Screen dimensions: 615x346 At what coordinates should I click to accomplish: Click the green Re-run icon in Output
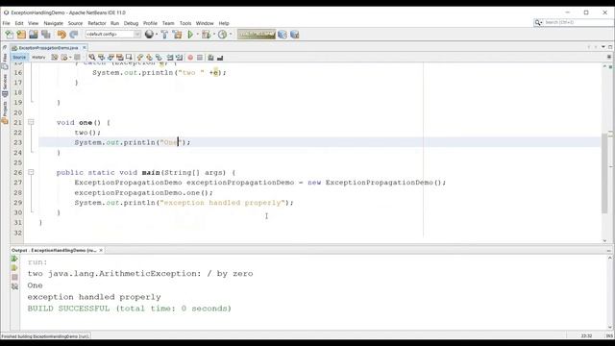(x=14, y=259)
